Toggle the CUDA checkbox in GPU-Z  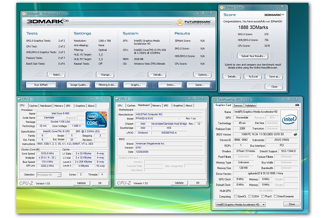[x=250, y=196]
